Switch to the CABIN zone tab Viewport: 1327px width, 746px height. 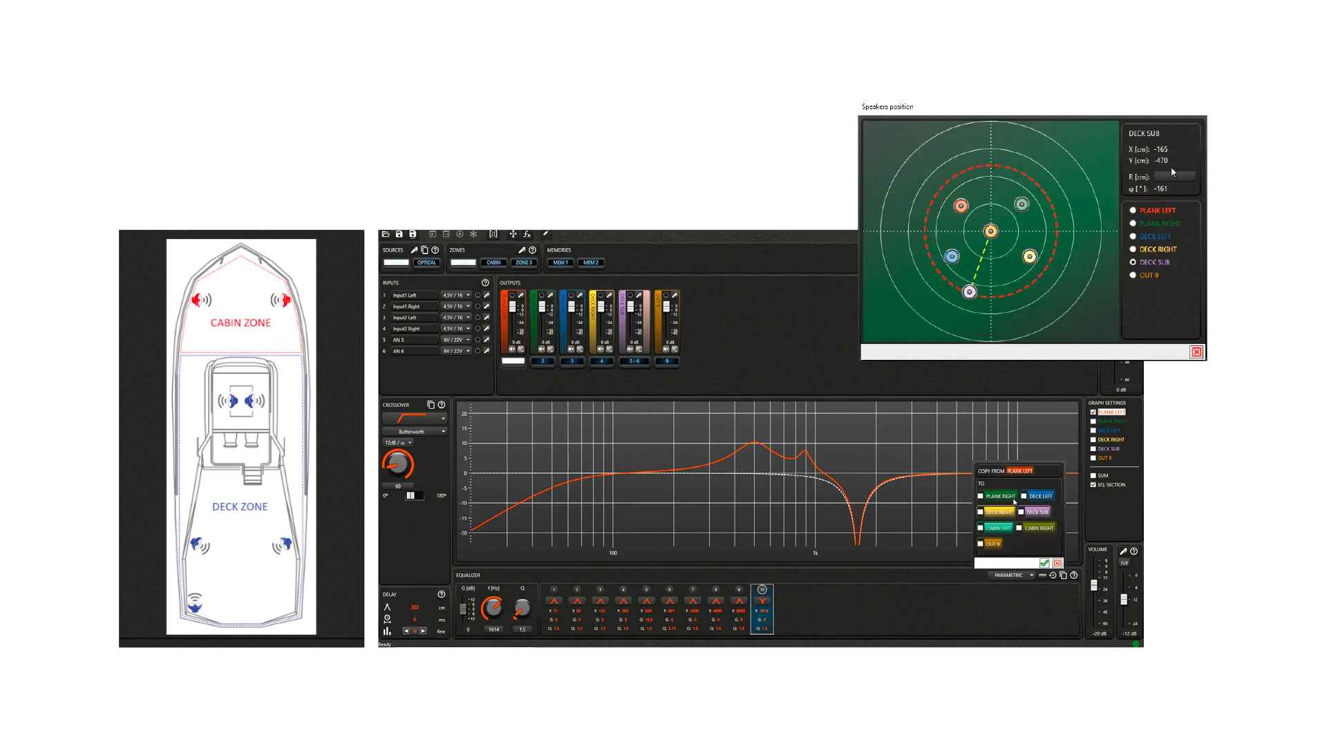(x=493, y=262)
